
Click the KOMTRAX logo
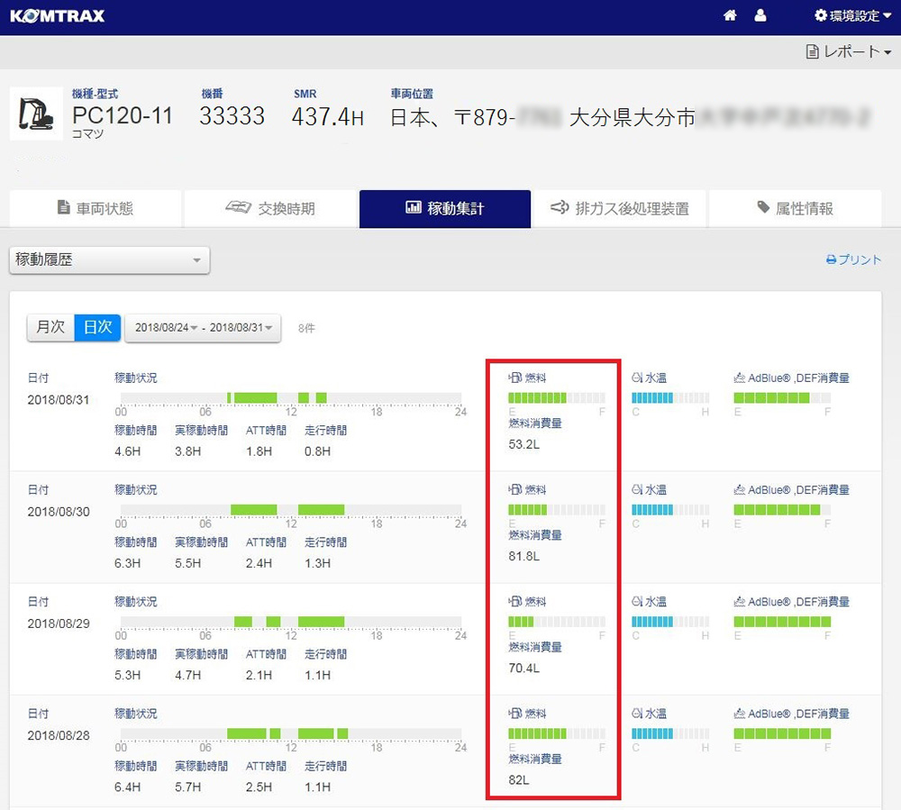(57, 16)
